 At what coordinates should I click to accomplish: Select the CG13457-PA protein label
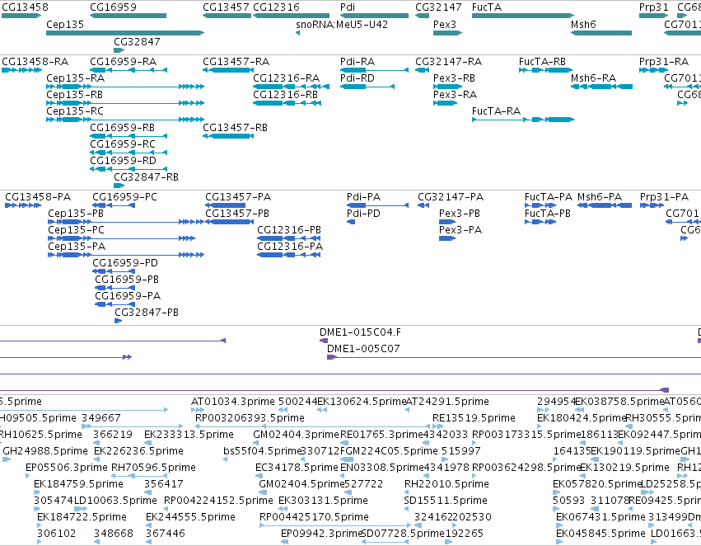pos(238,197)
